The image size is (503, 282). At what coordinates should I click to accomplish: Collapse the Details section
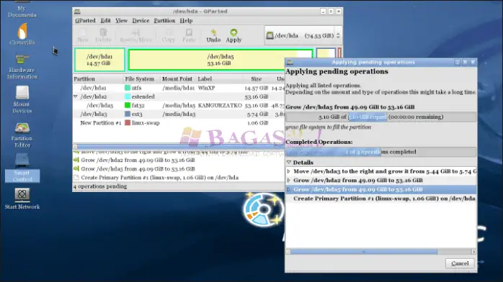pyautogui.click(x=289, y=163)
